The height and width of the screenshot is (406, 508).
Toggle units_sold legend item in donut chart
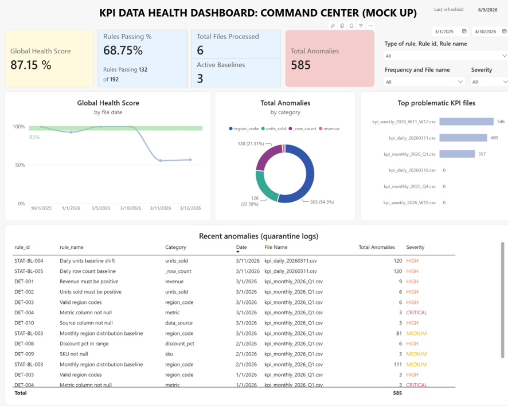(x=273, y=128)
